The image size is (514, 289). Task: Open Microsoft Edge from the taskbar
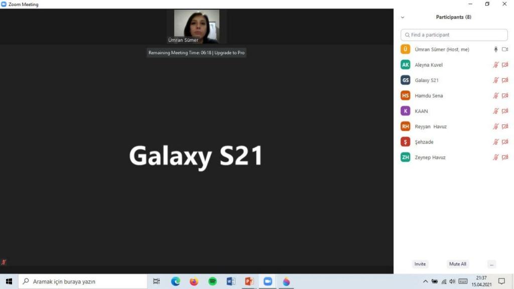(x=175, y=281)
